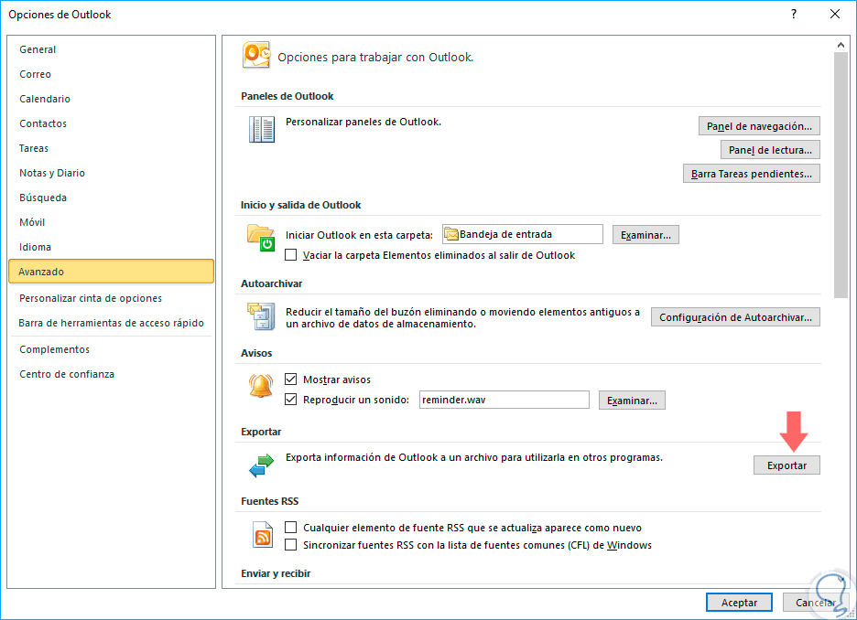Viewport: 857px width, 620px height.
Task: Select Contactos in the sidebar
Action: click(111, 123)
